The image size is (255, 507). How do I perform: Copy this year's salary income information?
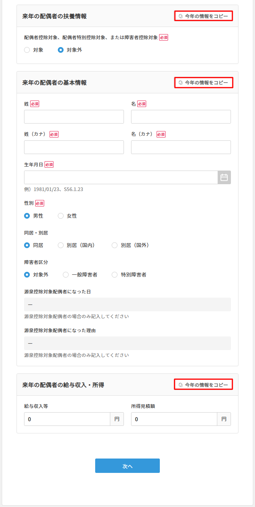pyautogui.click(x=203, y=384)
